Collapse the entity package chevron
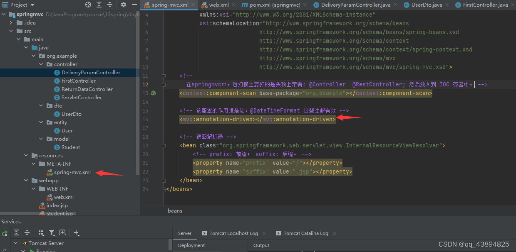The width and height of the screenshot is (516, 252). click(42, 122)
